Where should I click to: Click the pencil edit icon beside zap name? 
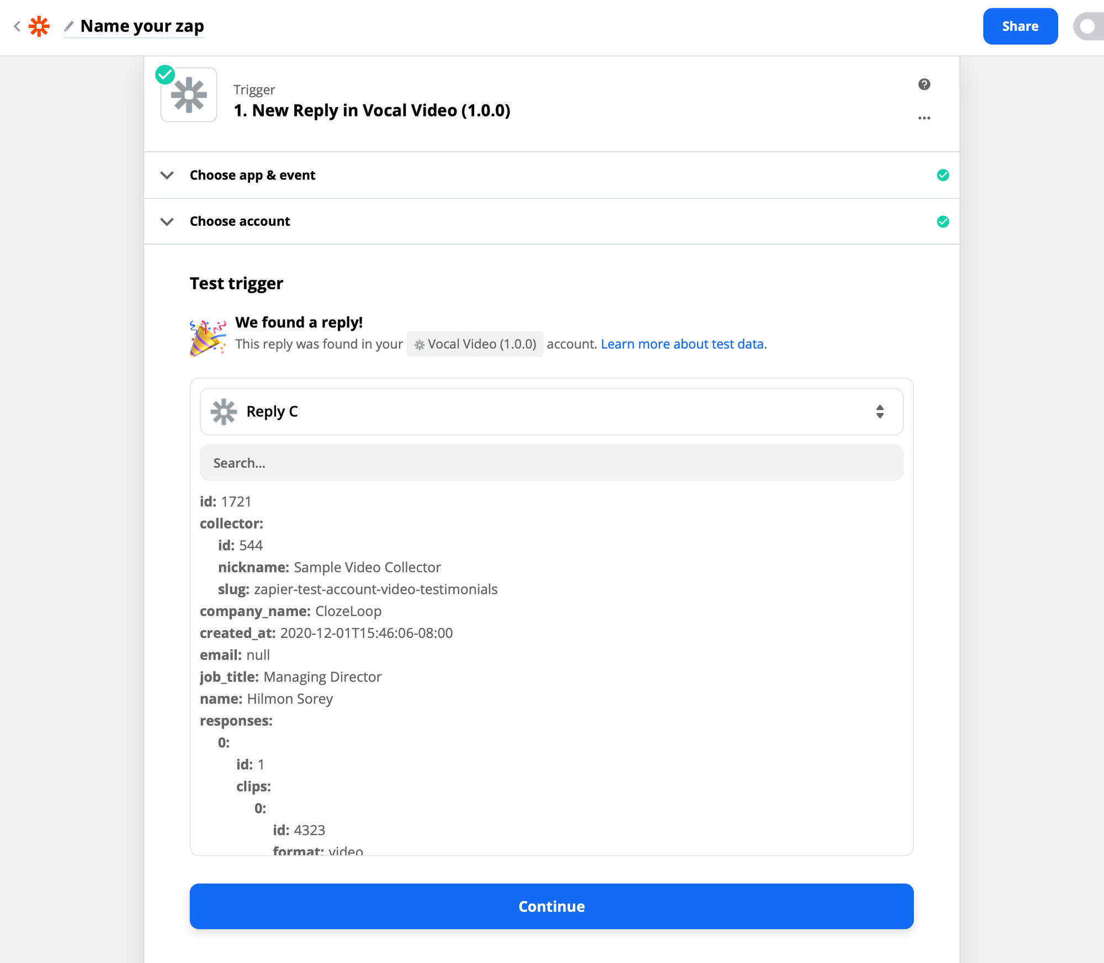click(x=69, y=26)
